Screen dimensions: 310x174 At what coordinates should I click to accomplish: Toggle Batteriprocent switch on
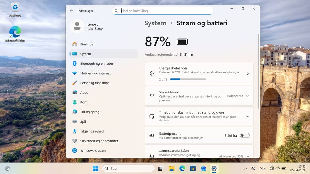(244, 136)
